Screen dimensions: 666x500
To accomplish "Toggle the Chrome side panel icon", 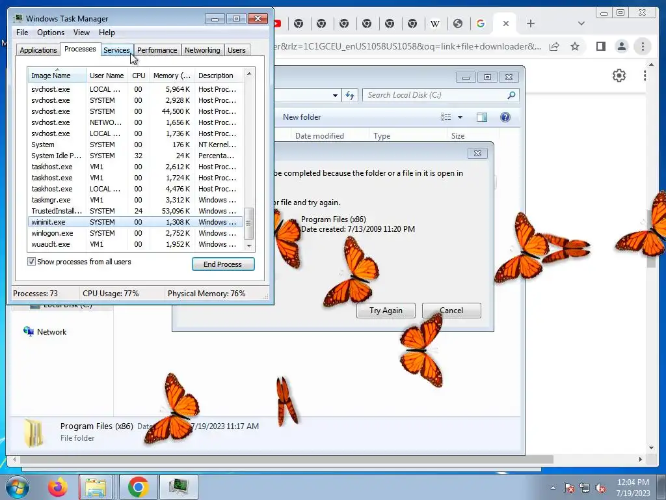I will [x=600, y=46].
